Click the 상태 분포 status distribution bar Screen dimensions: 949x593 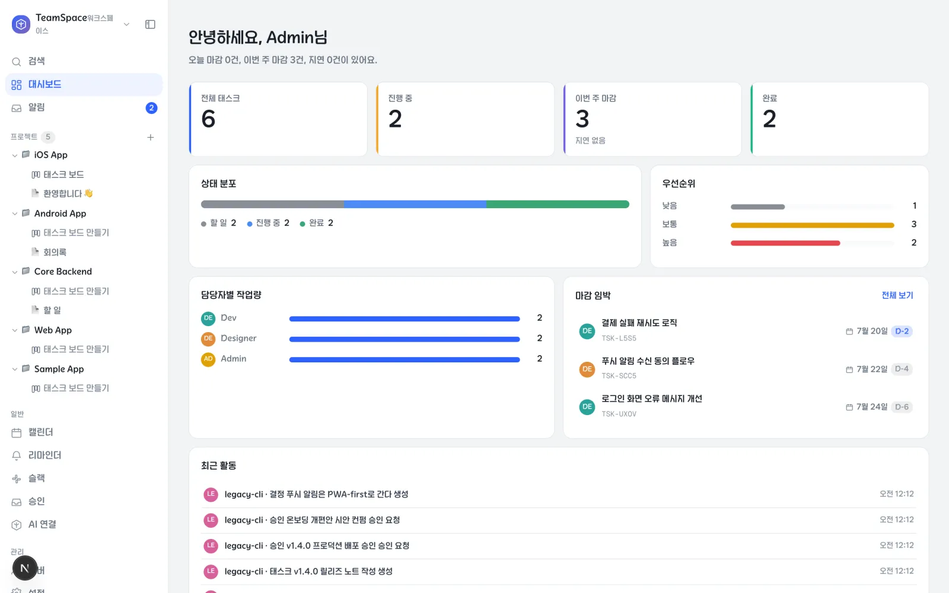tap(415, 205)
